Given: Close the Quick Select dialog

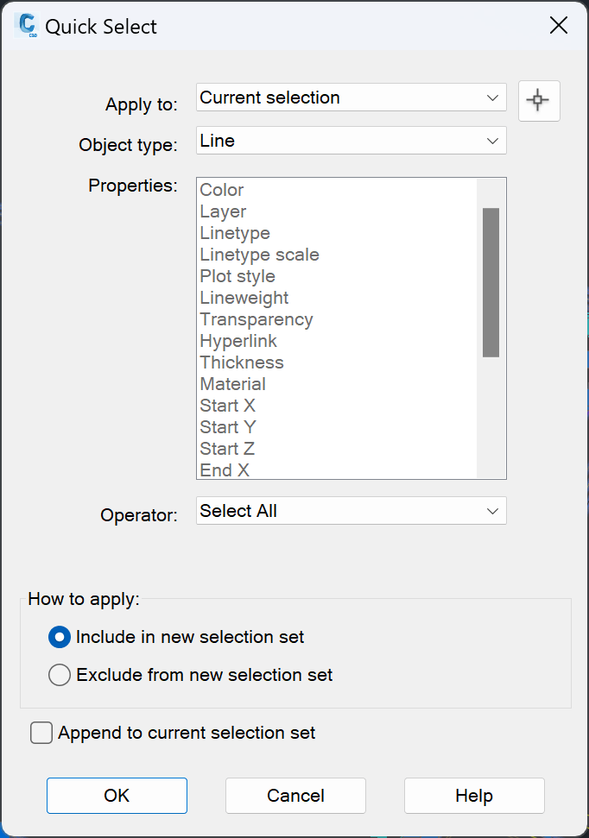Looking at the screenshot, I should [559, 25].
